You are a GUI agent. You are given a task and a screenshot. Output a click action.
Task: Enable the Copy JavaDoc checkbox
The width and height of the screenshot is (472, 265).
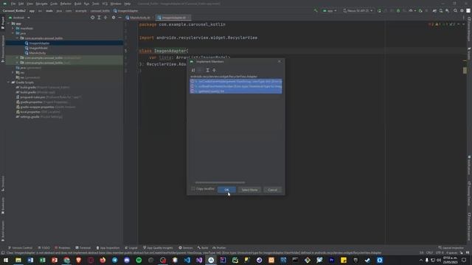pos(193,188)
